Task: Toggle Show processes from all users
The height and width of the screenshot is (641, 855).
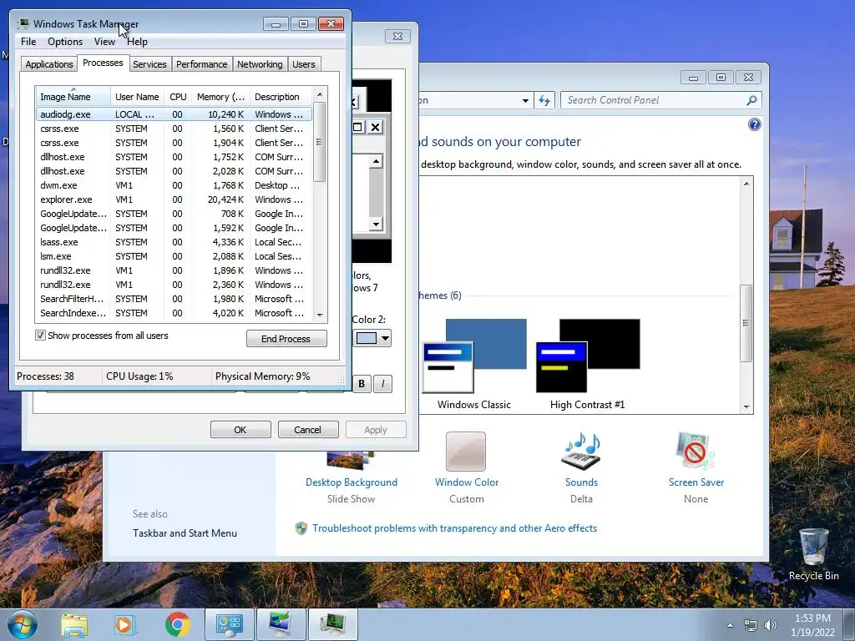Action: pos(40,336)
